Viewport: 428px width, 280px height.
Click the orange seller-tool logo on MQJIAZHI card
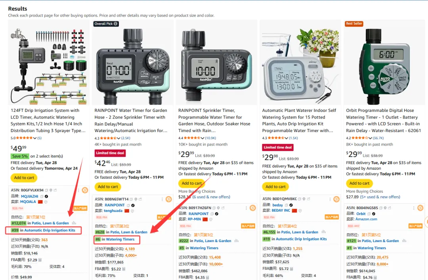85,190
